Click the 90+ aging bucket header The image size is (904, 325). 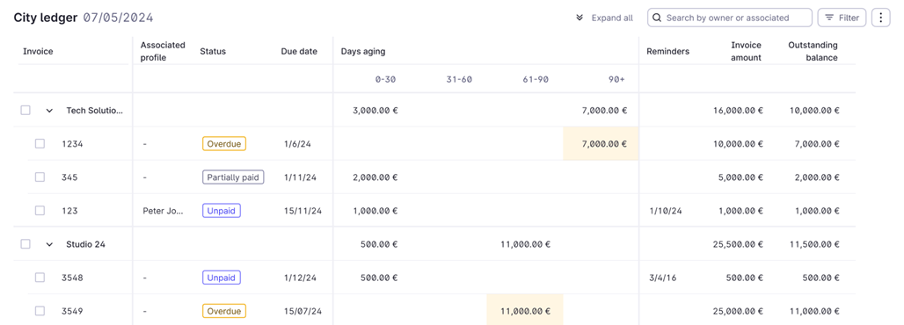click(617, 80)
